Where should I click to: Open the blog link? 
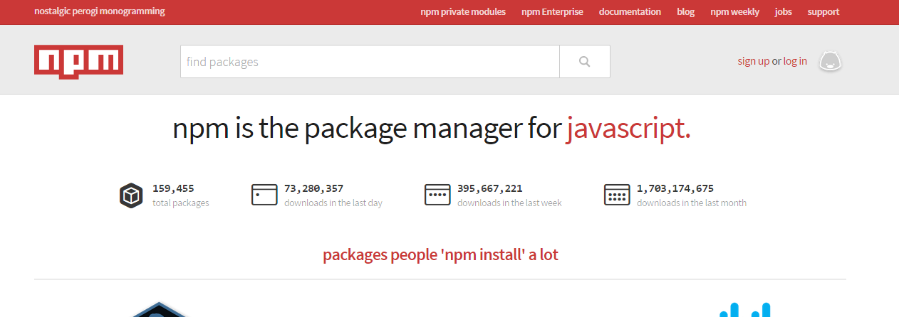click(685, 12)
